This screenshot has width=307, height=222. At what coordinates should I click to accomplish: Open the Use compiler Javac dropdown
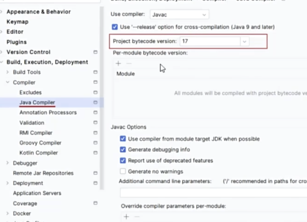[179, 14]
